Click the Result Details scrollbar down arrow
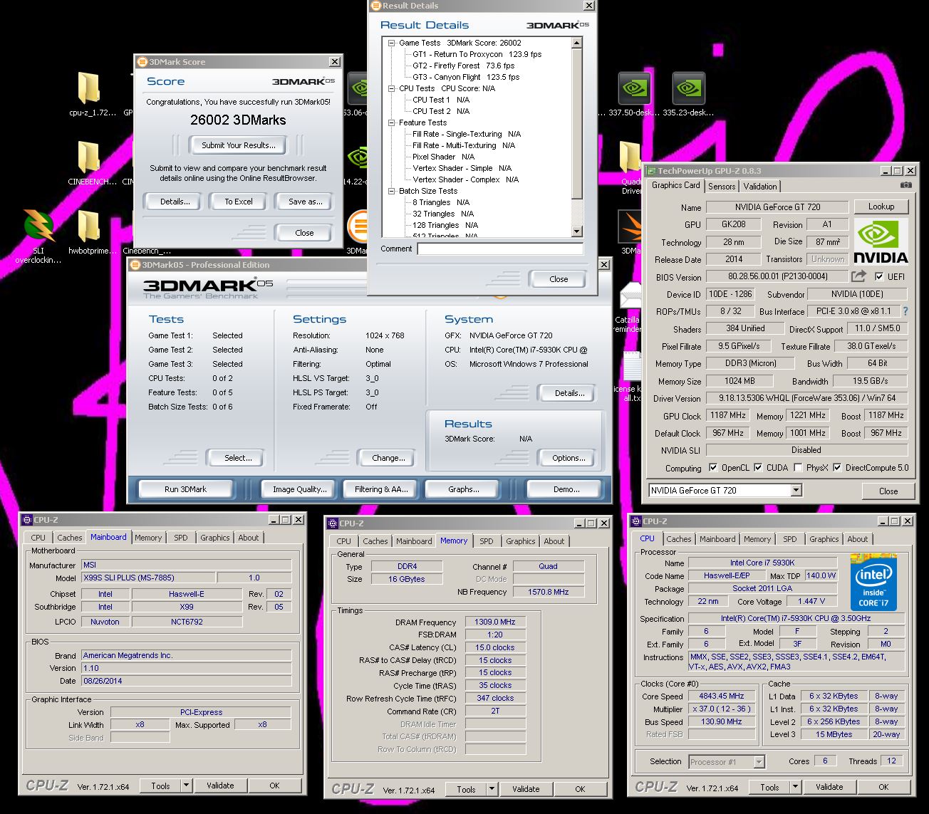929x814 pixels. [x=577, y=231]
